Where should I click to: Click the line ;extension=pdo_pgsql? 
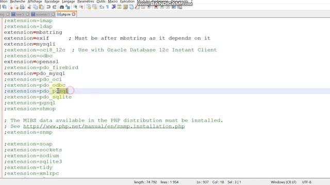36,91
